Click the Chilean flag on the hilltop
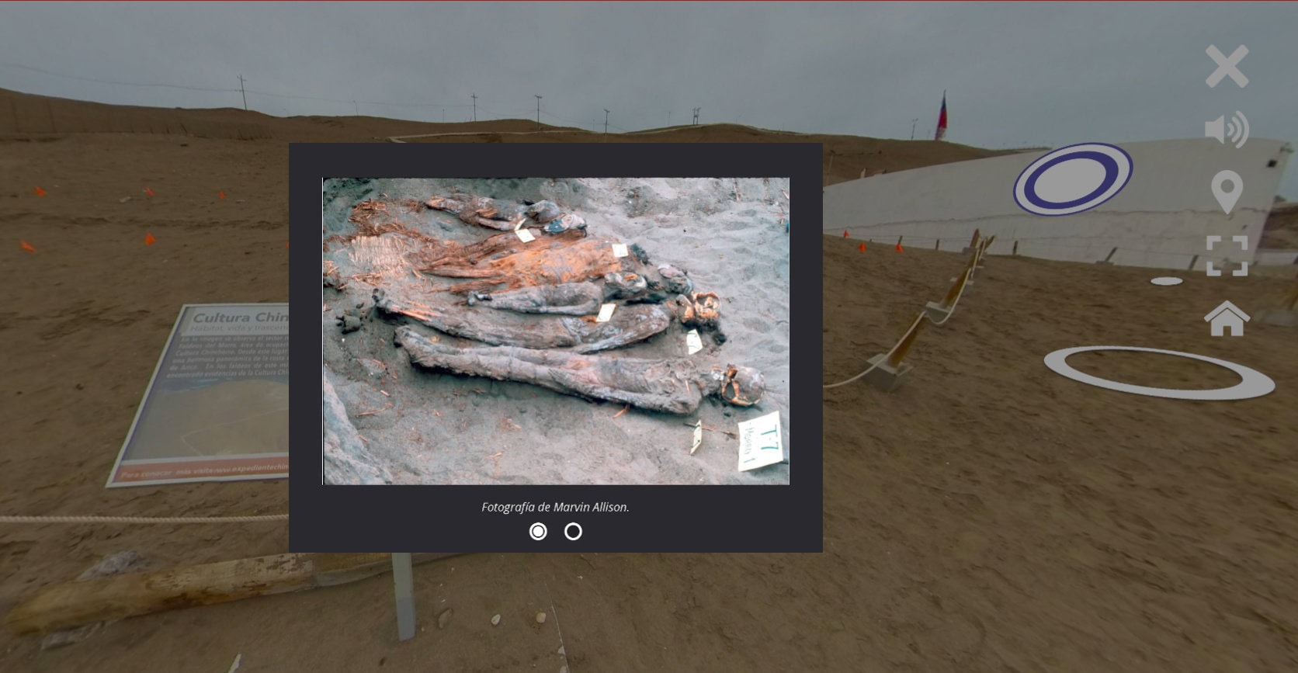The image size is (1298, 673). [x=941, y=115]
